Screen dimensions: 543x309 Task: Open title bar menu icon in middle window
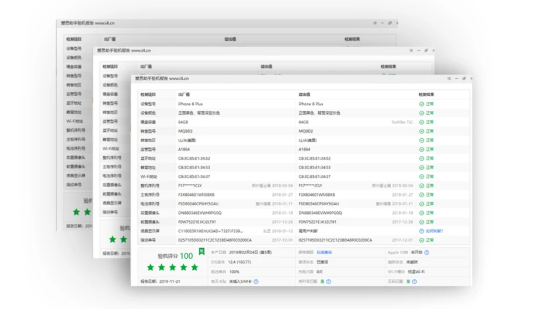point(411,51)
